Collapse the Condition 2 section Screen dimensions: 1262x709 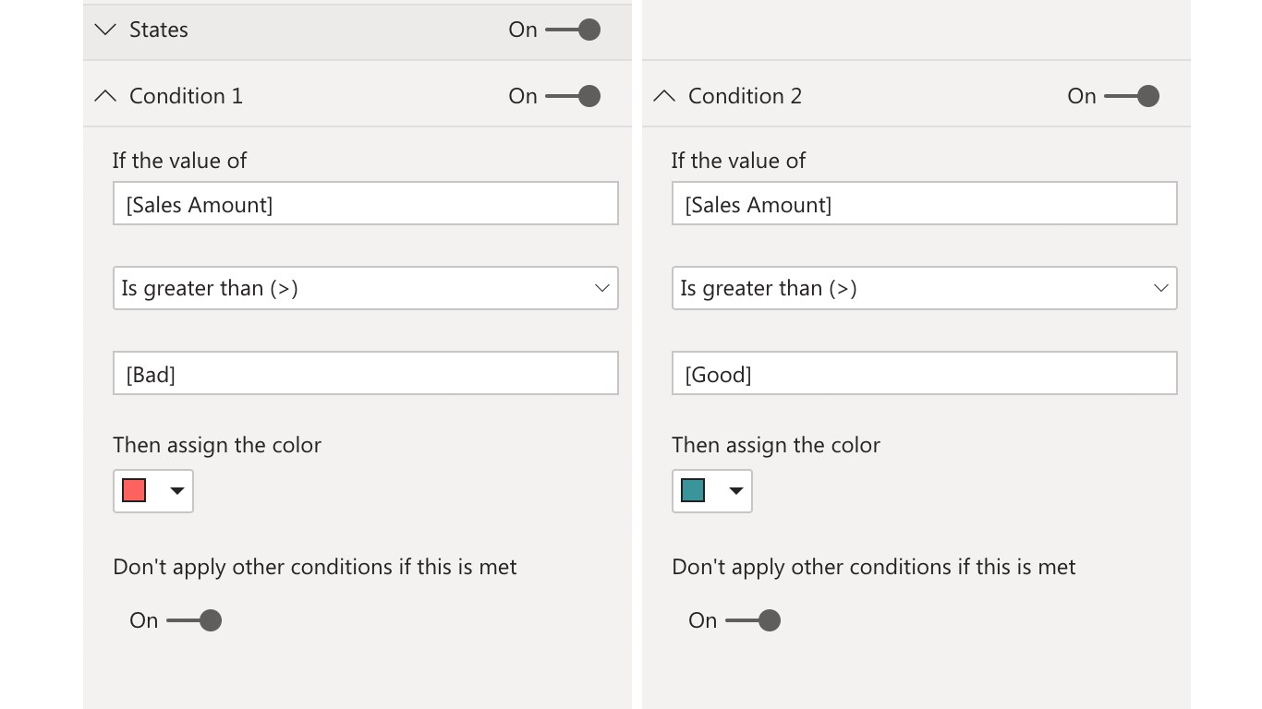[x=664, y=96]
